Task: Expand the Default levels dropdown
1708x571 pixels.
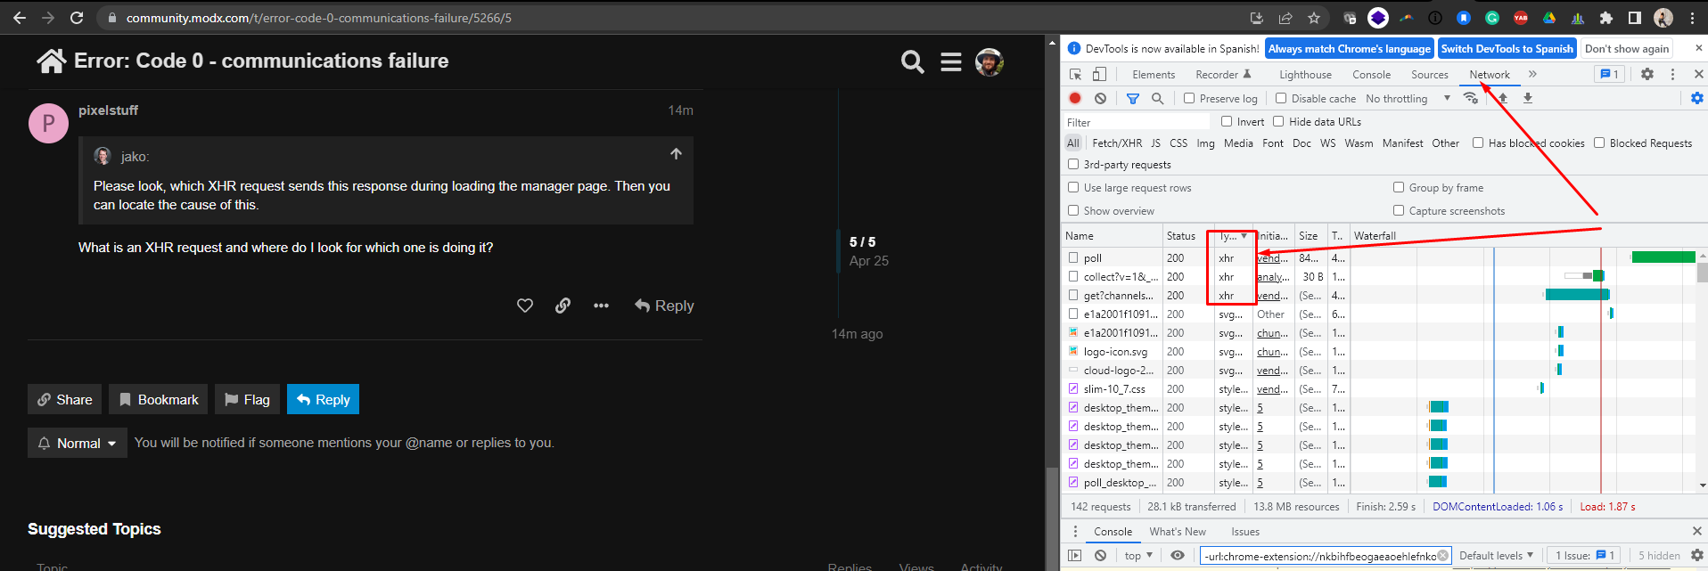Action: click(x=1496, y=556)
